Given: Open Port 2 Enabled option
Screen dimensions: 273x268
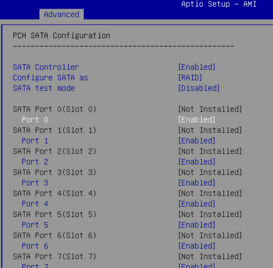Looking at the screenshot, I should (196, 162).
